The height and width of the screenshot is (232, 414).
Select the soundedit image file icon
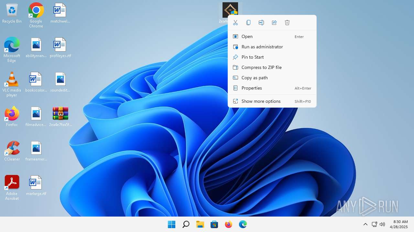tap(60, 82)
